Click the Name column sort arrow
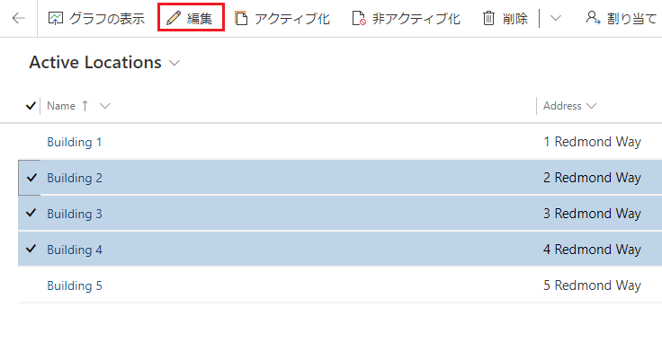This screenshot has height=360, width=662. pyautogui.click(x=85, y=106)
